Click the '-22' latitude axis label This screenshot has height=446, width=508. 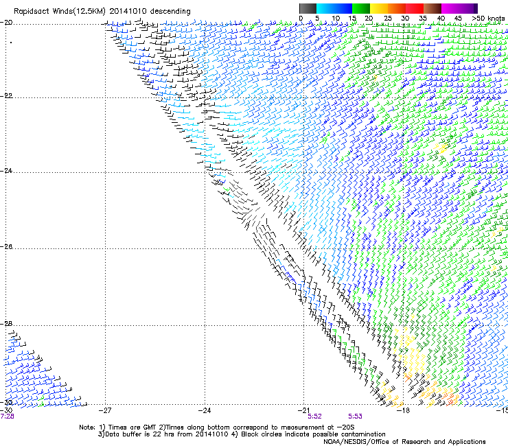(x=6, y=96)
